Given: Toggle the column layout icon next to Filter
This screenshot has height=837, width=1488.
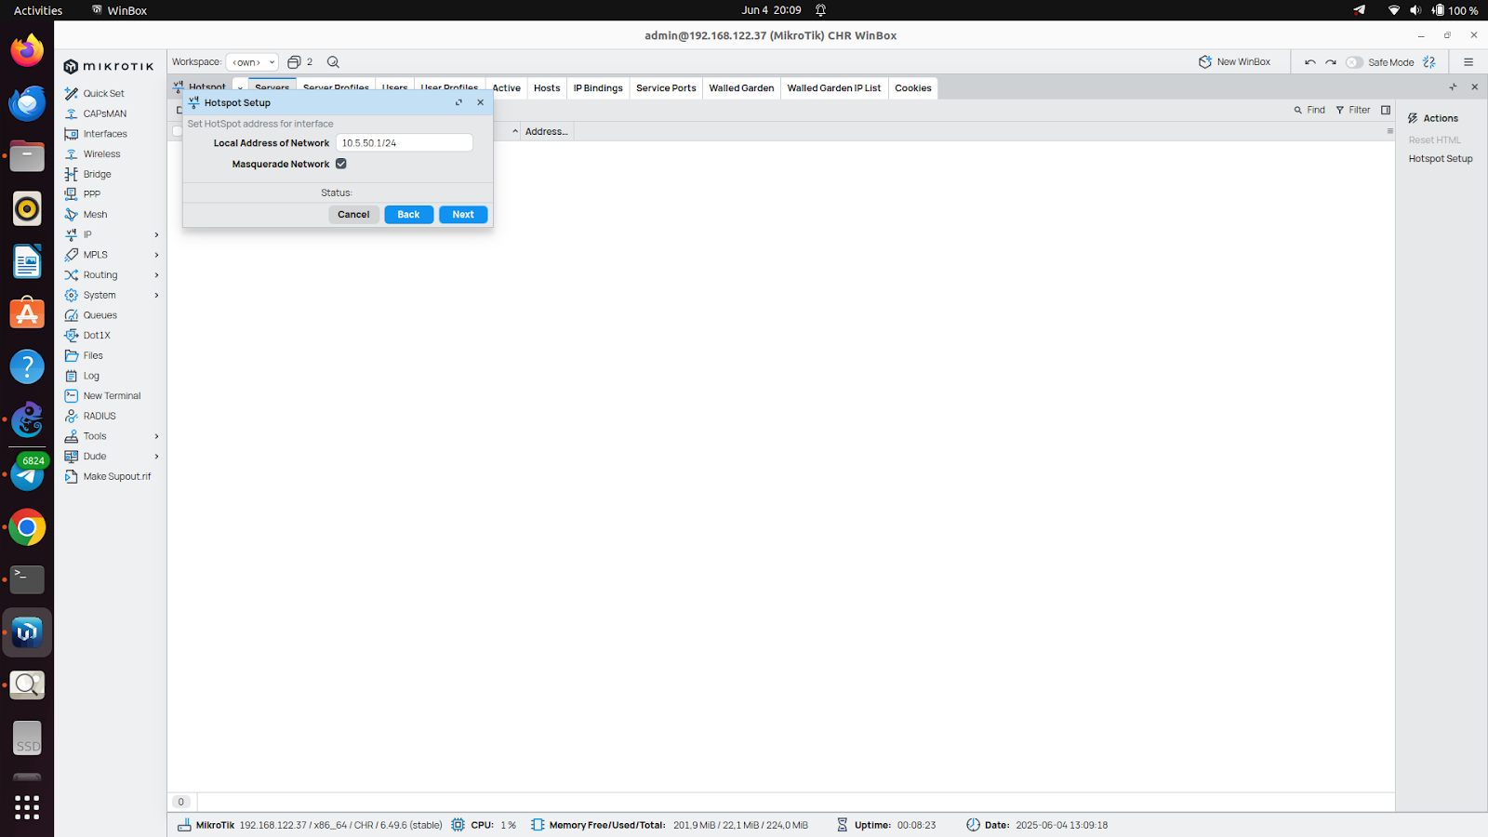Looking at the screenshot, I should pos(1386,110).
